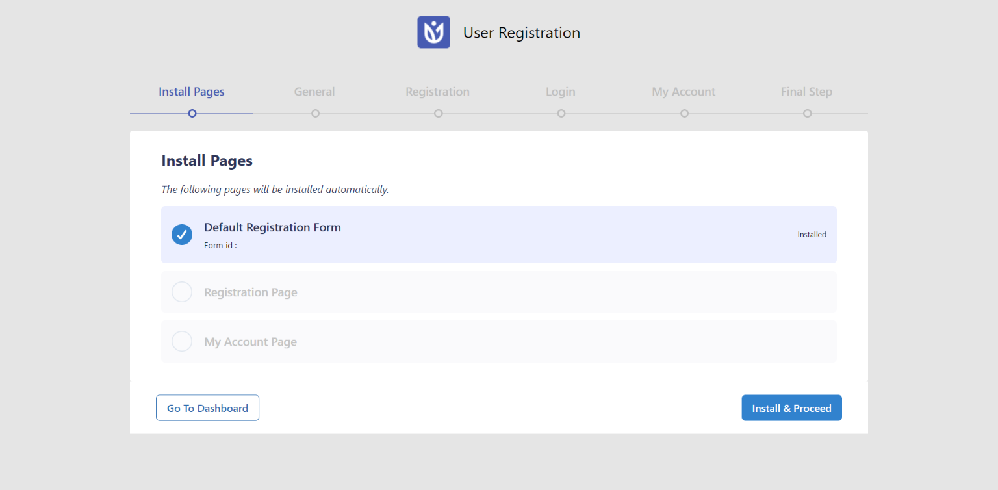The width and height of the screenshot is (998, 490).
Task: Click the User Registration logo icon
Action: (433, 31)
